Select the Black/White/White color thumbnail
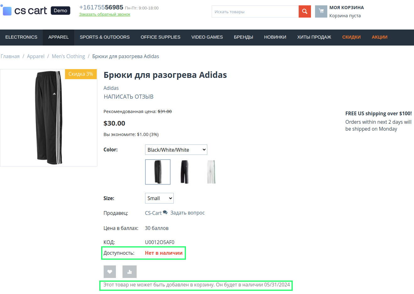This screenshot has width=414, height=294. pos(158,172)
